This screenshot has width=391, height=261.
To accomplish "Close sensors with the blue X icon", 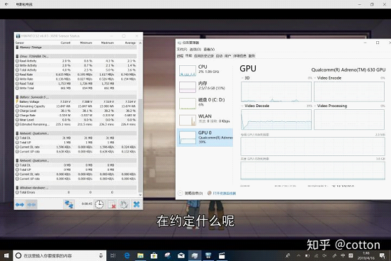I will point(137,204).
